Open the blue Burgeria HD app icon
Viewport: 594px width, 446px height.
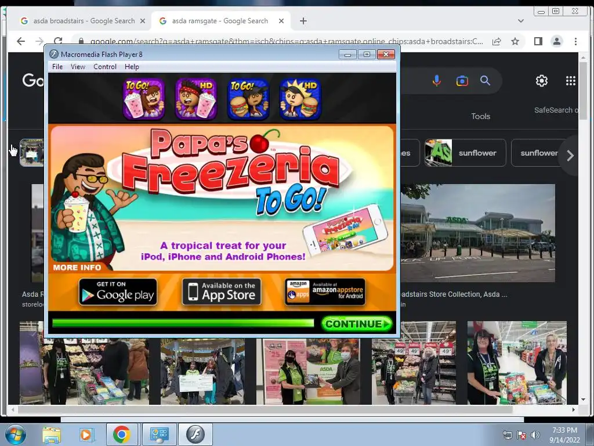pos(300,99)
